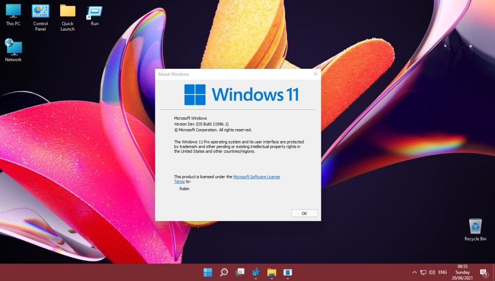Click the About Windows title bar text
495x281 pixels.
pyautogui.click(x=173, y=74)
